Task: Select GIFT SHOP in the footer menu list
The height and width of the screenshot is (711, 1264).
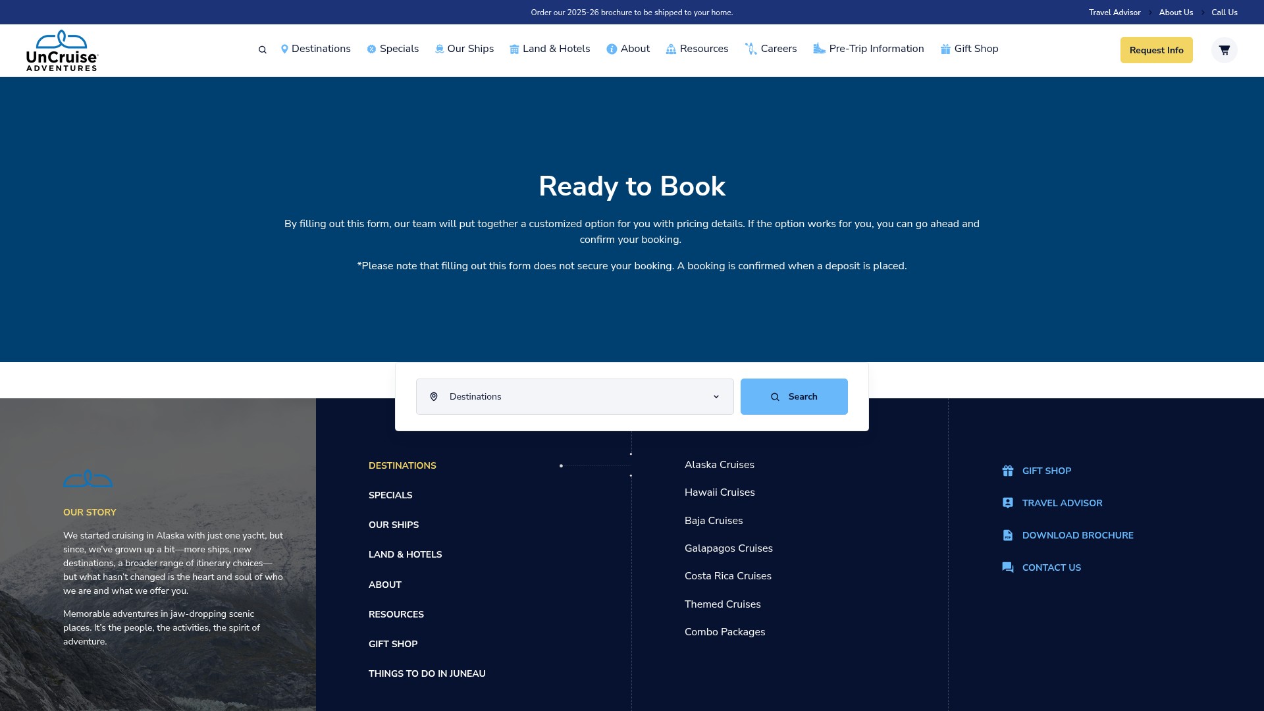Action: tap(393, 644)
